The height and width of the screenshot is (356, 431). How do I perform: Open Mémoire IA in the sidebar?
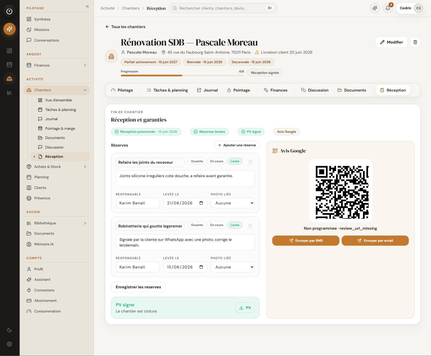pyautogui.click(x=56, y=244)
